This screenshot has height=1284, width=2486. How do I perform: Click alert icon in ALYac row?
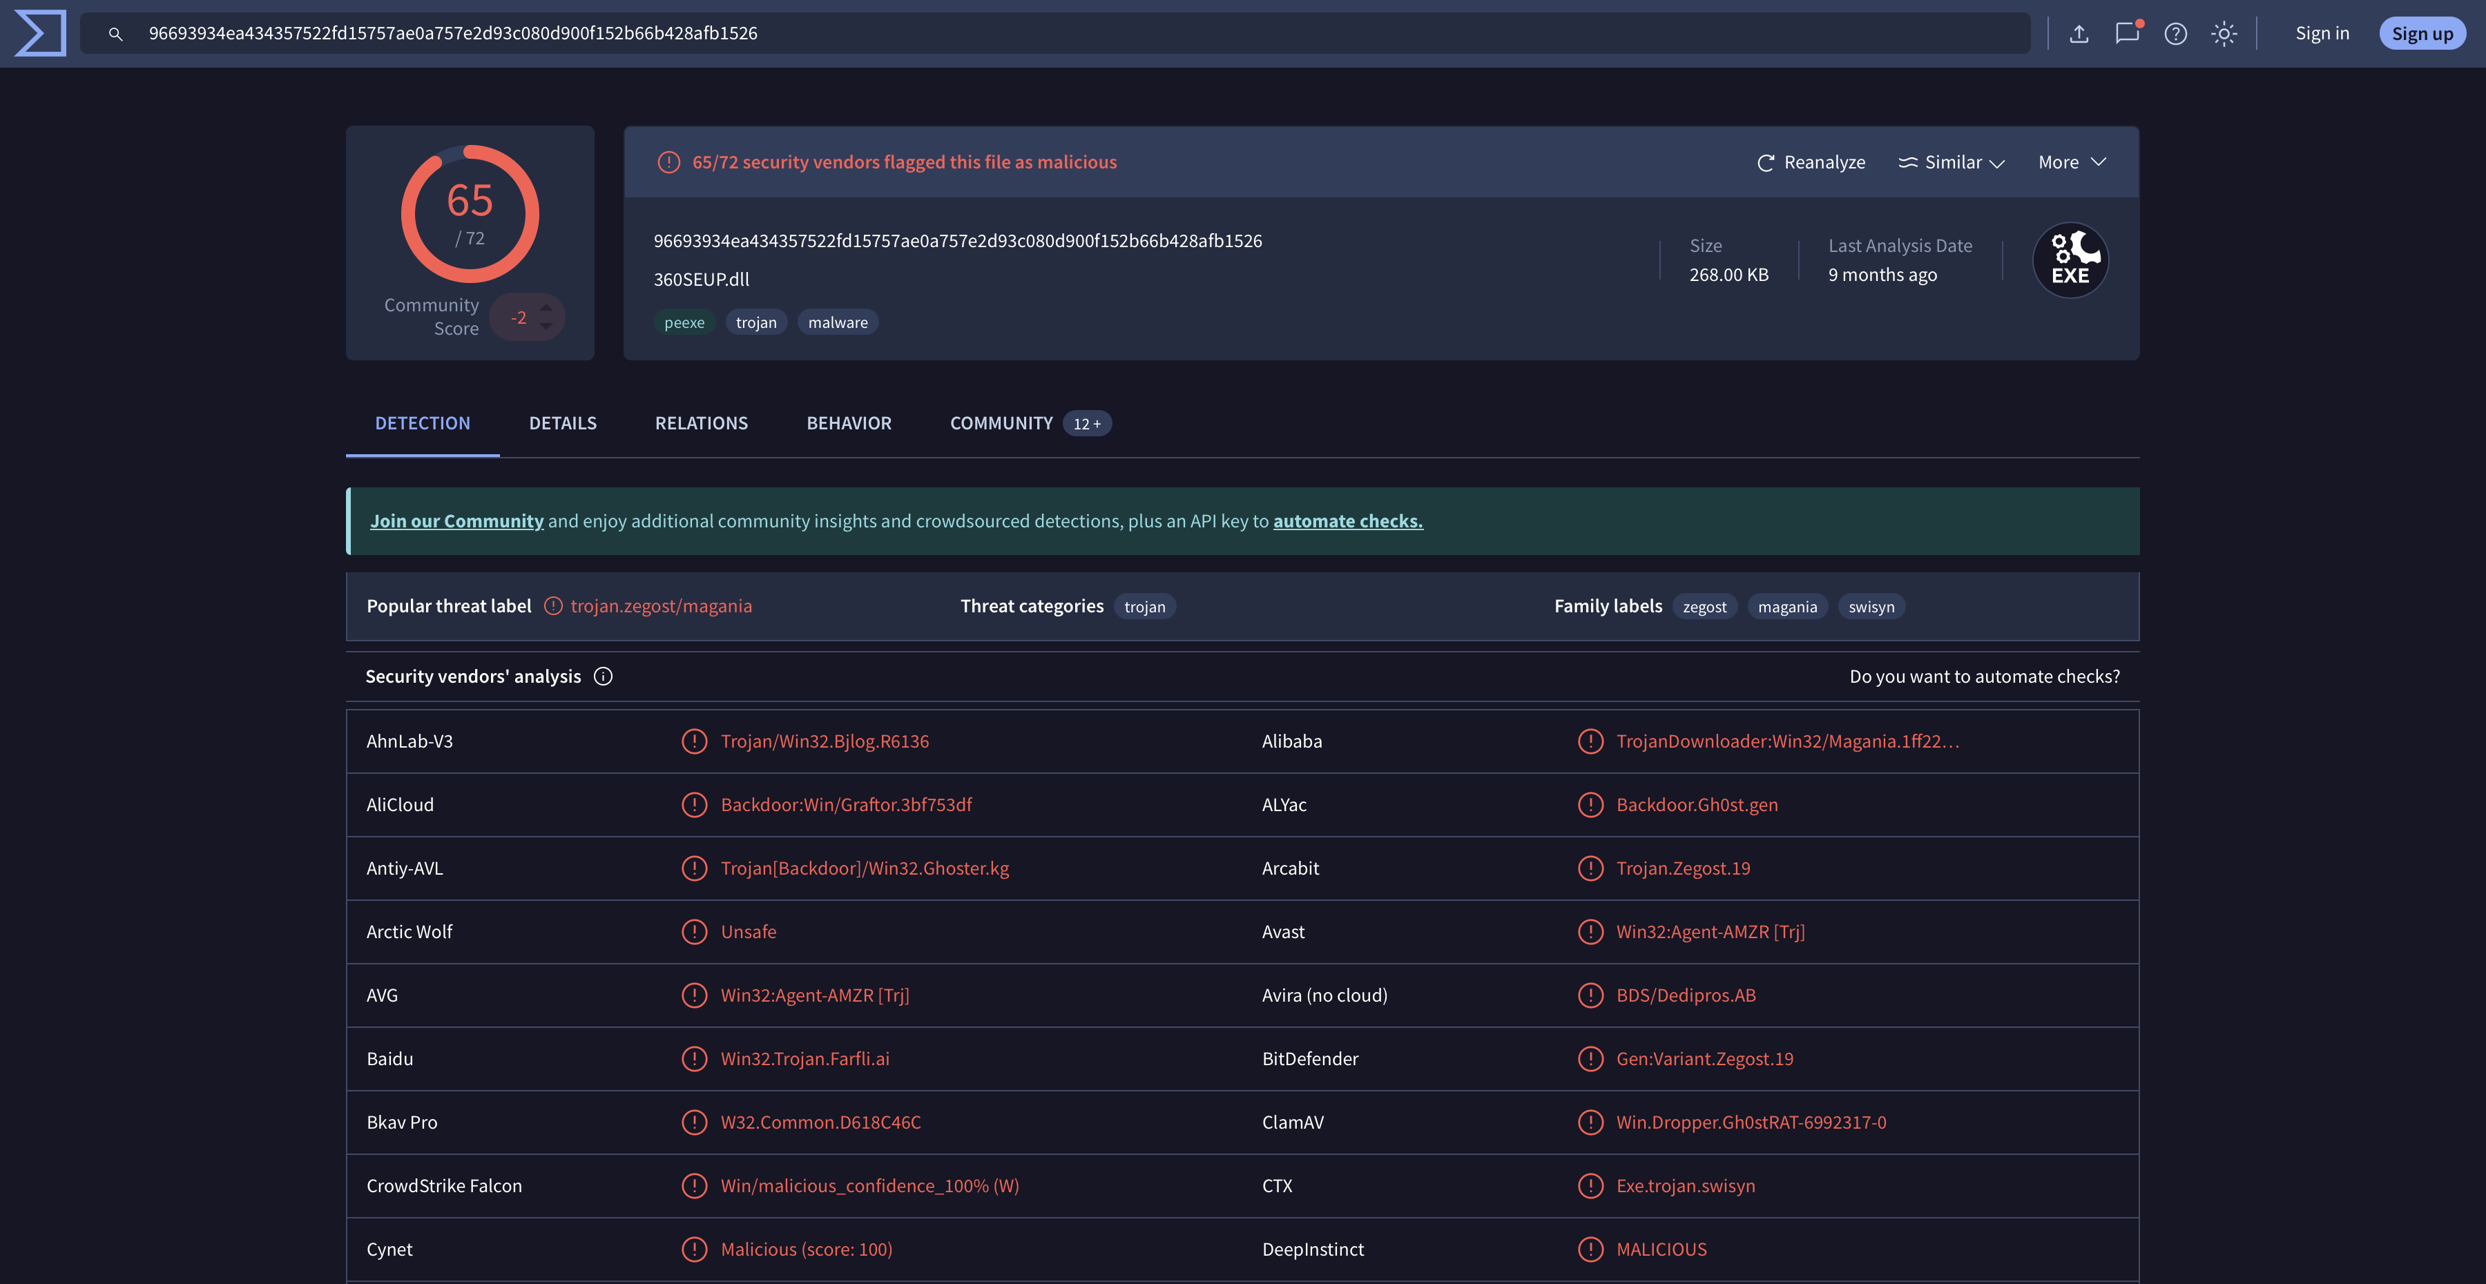click(x=1590, y=804)
